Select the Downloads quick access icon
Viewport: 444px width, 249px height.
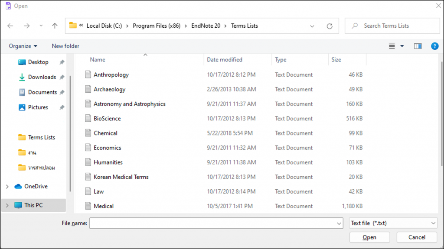pos(22,77)
